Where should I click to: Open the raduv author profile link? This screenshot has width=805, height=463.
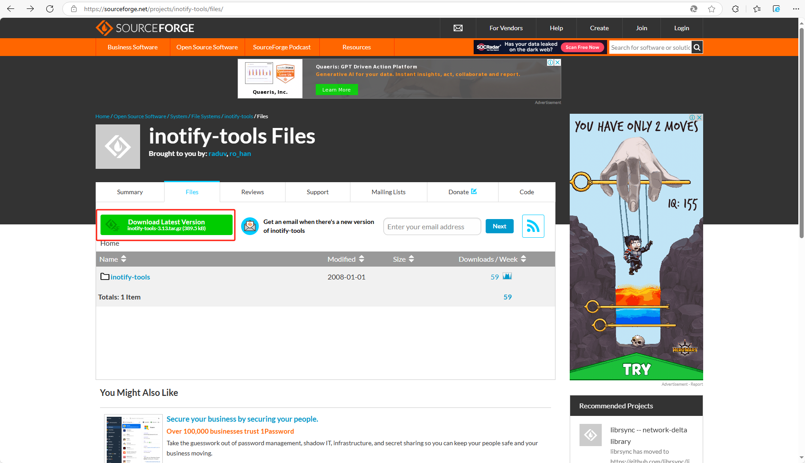point(217,154)
